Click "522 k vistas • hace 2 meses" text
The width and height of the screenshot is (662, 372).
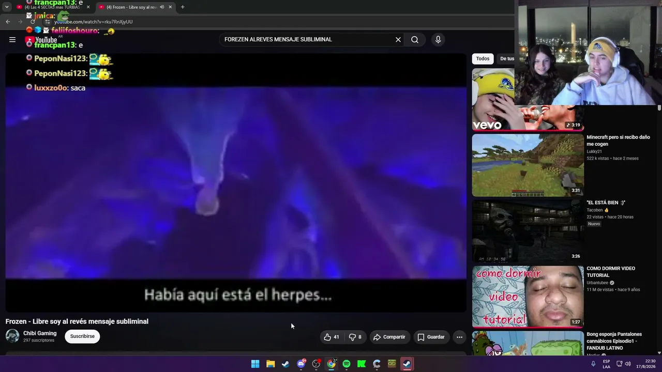[x=612, y=159]
